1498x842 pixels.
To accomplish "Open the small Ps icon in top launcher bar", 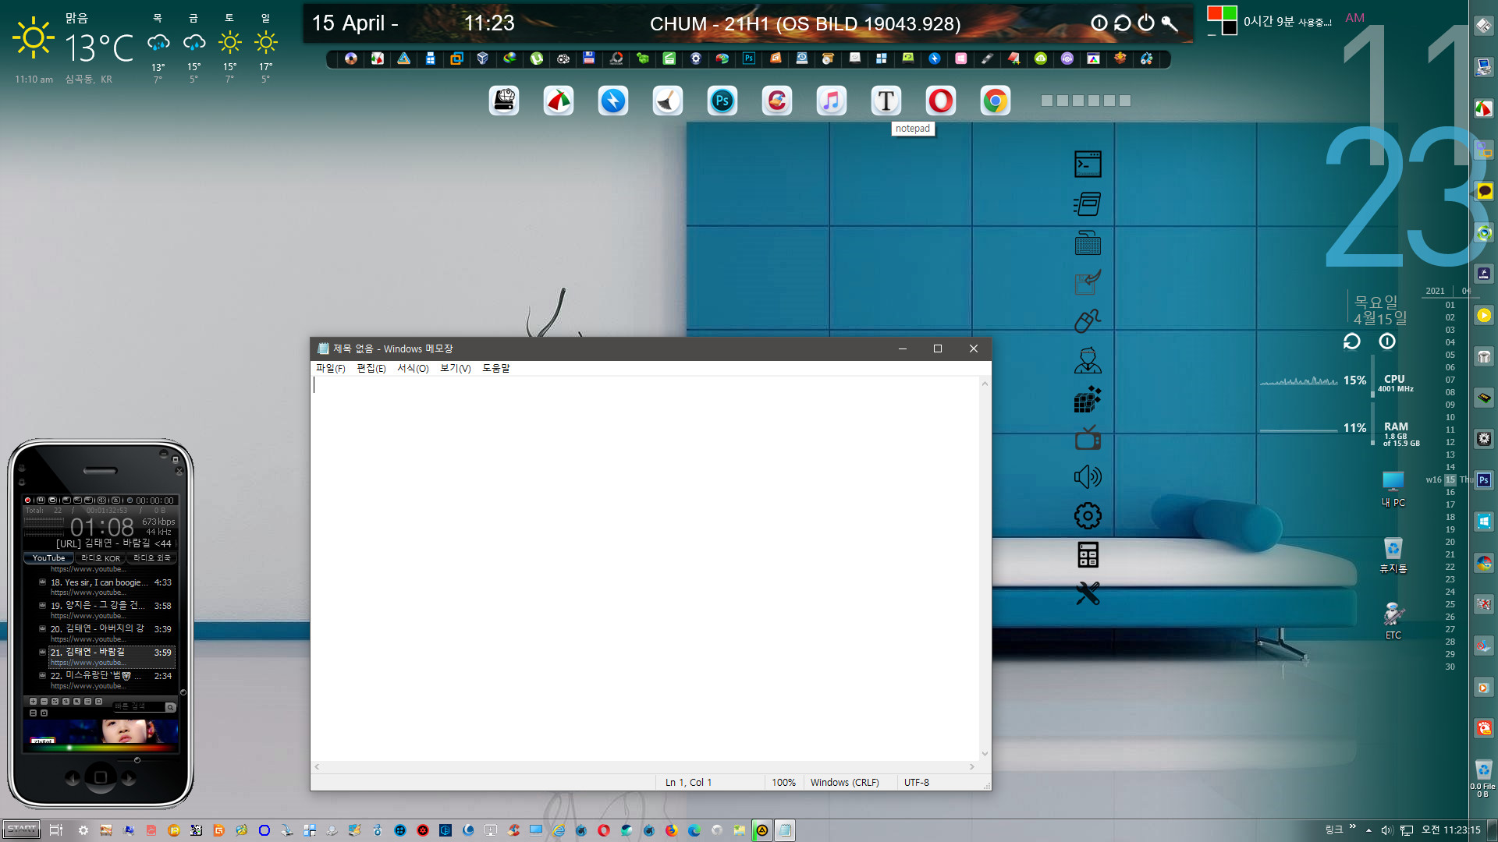I will click(x=748, y=58).
